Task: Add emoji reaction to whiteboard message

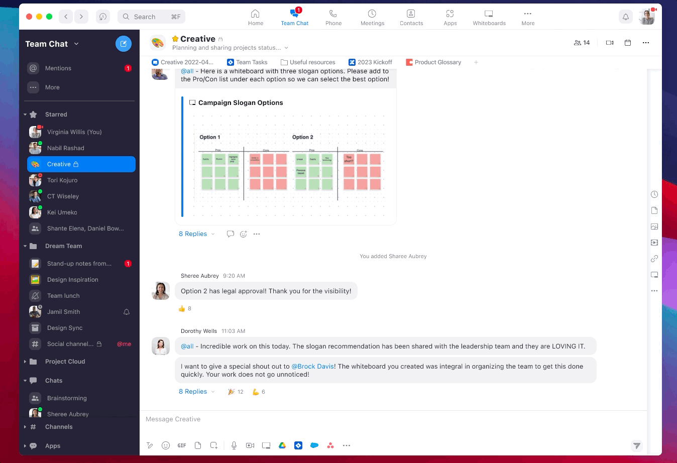Action: 244,234
